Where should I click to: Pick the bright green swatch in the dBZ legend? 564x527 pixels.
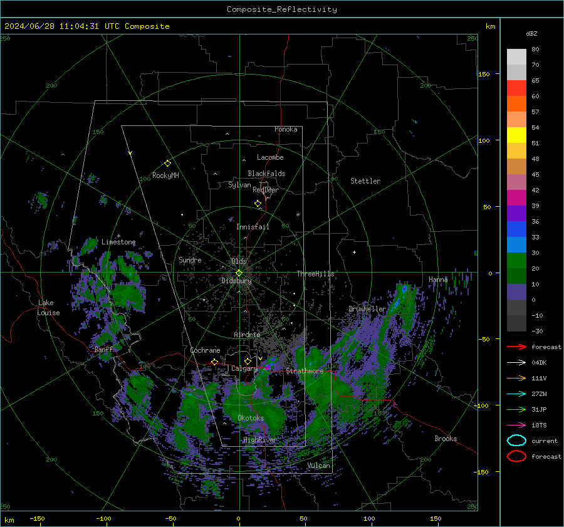tap(516, 260)
